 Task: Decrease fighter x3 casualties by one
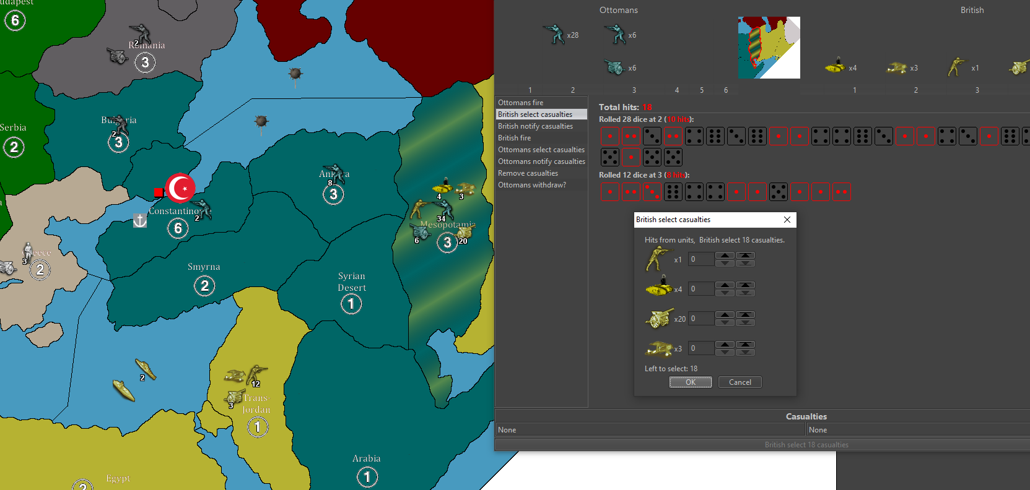click(x=725, y=352)
